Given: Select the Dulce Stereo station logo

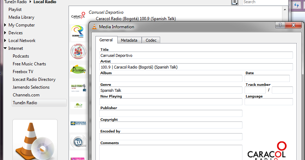Looking at the screenshot, I should (78, 88).
